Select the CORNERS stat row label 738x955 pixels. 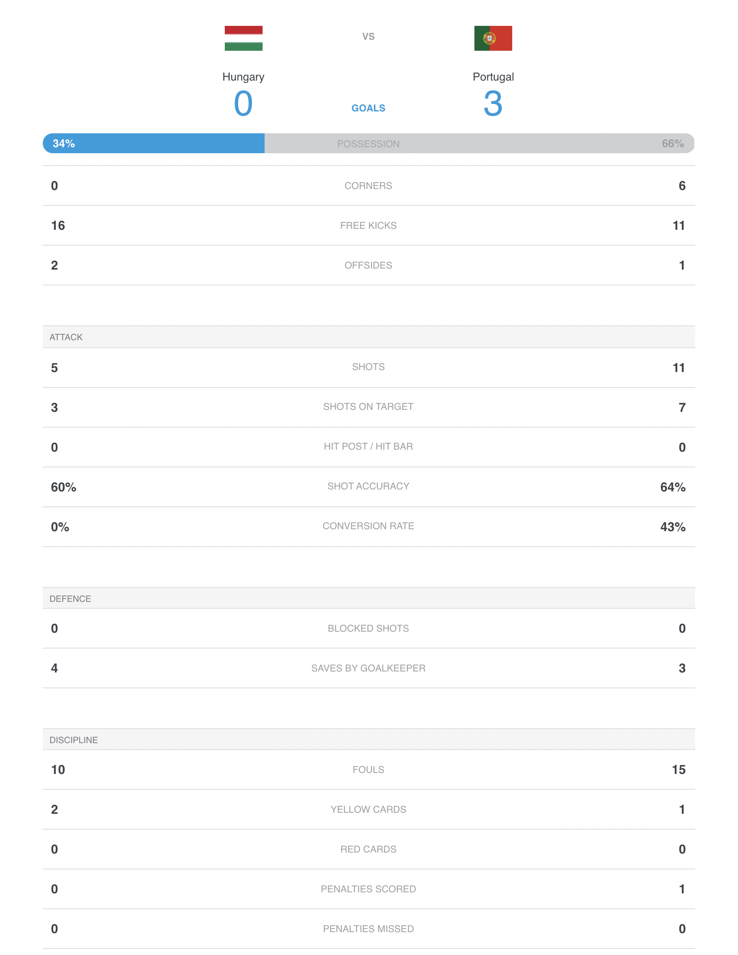point(368,186)
